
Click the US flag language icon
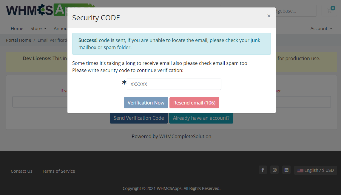(x=300, y=171)
